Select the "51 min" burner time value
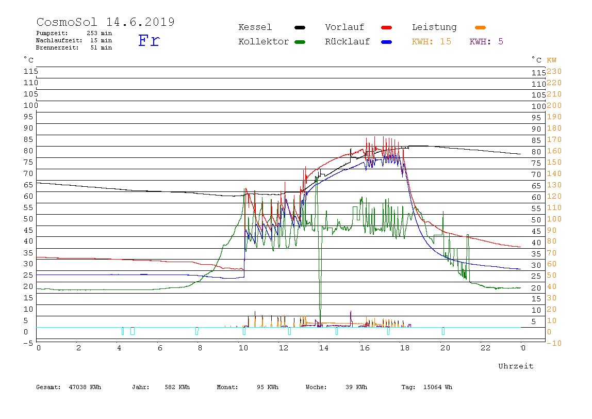 click(101, 47)
